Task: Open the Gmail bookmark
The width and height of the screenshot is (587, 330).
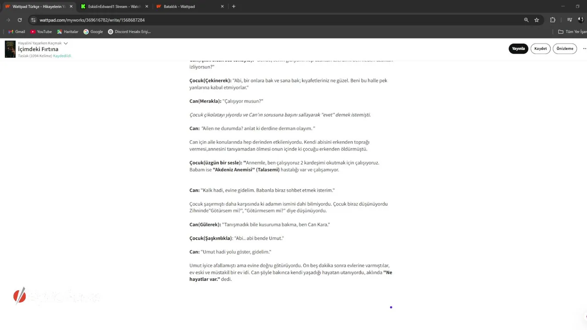Action: 17,32
